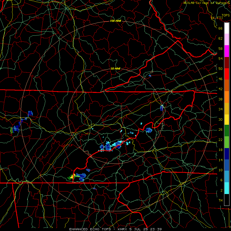
Task: Click the '2' scale value
Action: tap(222, 190)
